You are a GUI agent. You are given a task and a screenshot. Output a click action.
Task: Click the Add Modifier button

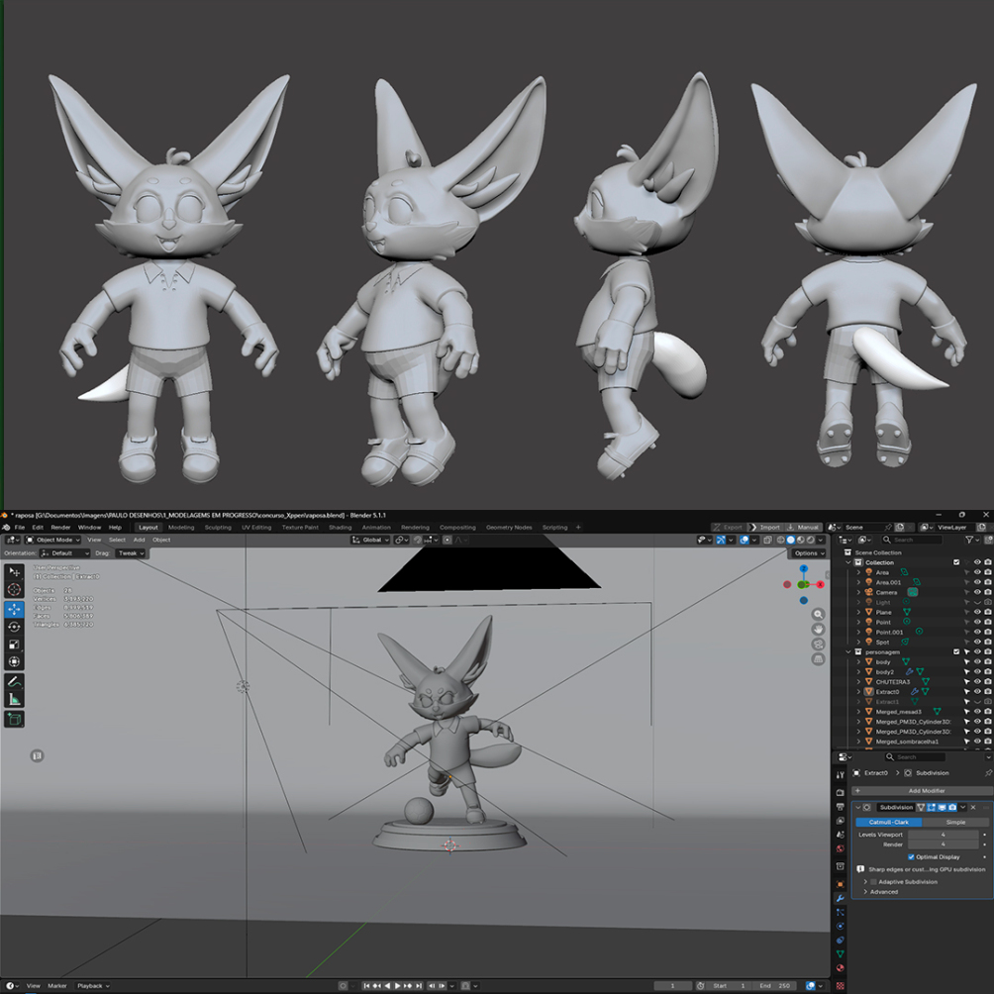point(921,790)
